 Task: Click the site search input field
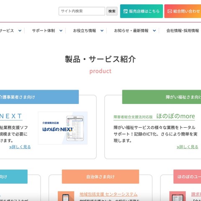tap(82, 11)
